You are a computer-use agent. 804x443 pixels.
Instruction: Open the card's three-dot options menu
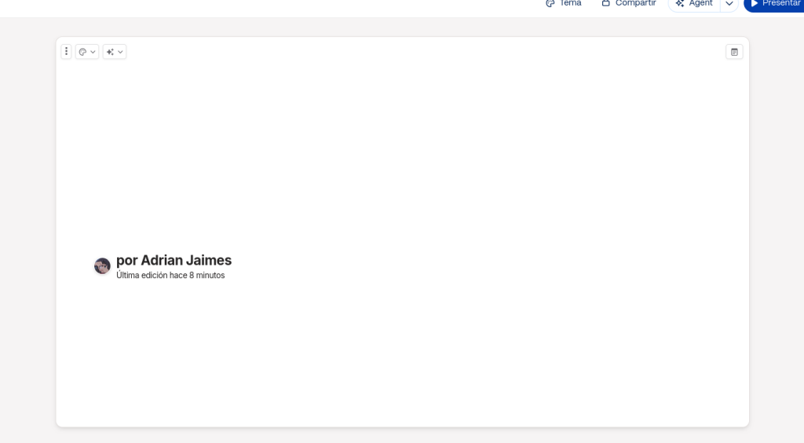pyautogui.click(x=66, y=52)
